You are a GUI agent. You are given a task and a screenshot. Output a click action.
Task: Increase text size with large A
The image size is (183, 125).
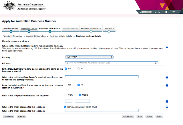(159, 12)
